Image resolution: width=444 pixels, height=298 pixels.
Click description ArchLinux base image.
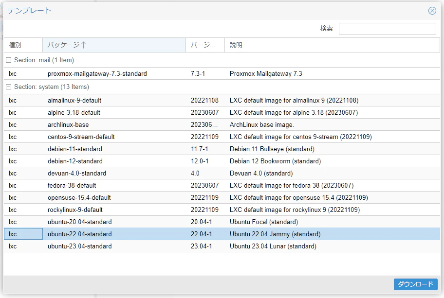(x=262, y=124)
